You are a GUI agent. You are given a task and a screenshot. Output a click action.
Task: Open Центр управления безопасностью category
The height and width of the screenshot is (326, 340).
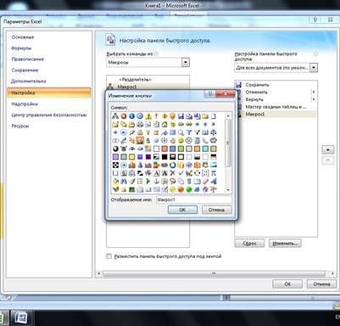(49, 115)
